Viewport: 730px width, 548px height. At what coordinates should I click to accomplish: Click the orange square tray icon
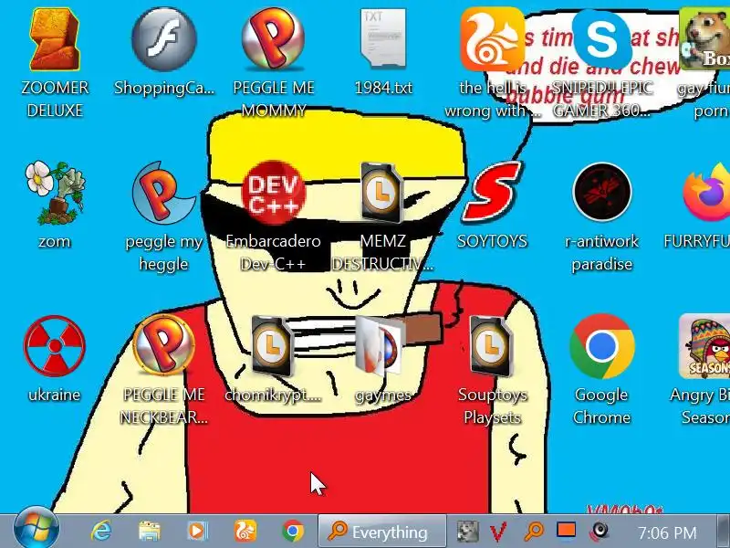tap(566, 531)
